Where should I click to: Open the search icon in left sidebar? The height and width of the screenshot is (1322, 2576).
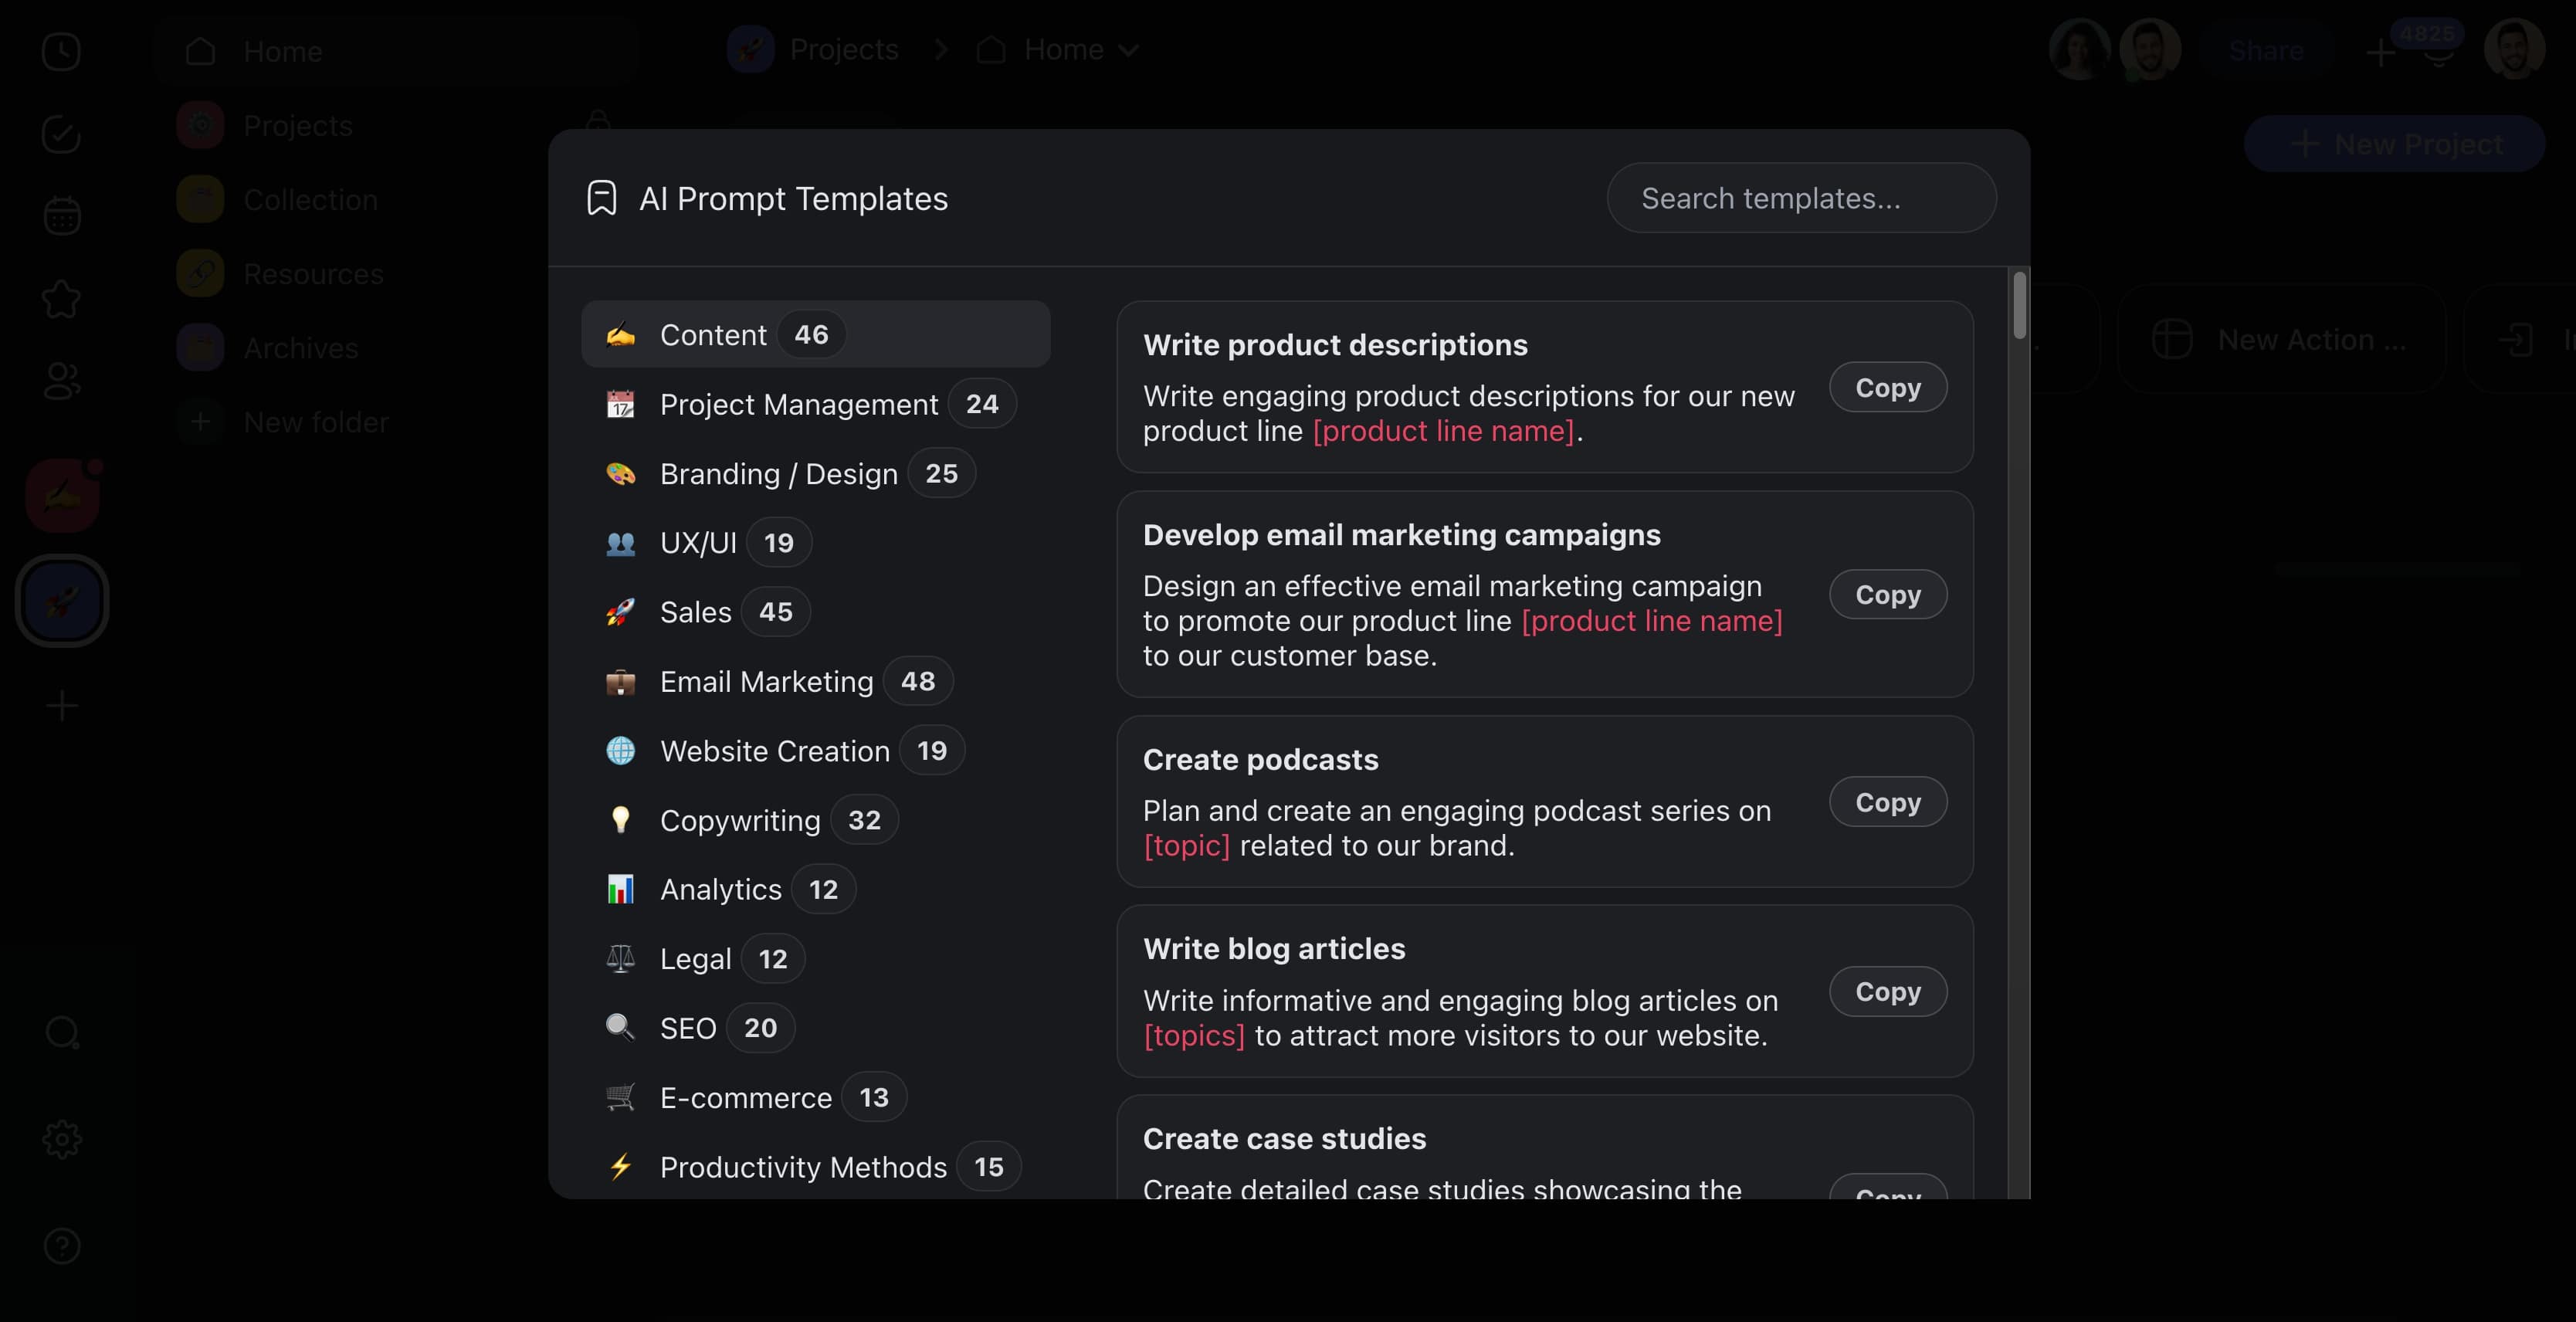click(x=61, y=1032)
